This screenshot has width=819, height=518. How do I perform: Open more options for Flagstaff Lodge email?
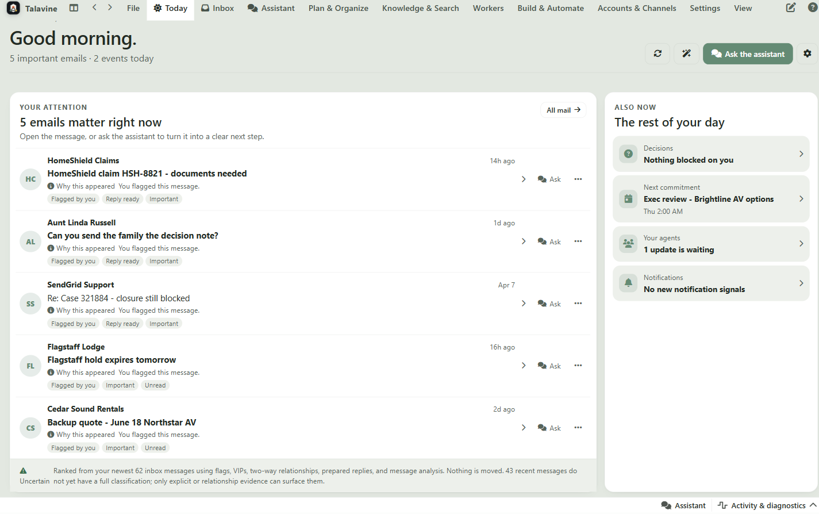click(x=578, y=366)
